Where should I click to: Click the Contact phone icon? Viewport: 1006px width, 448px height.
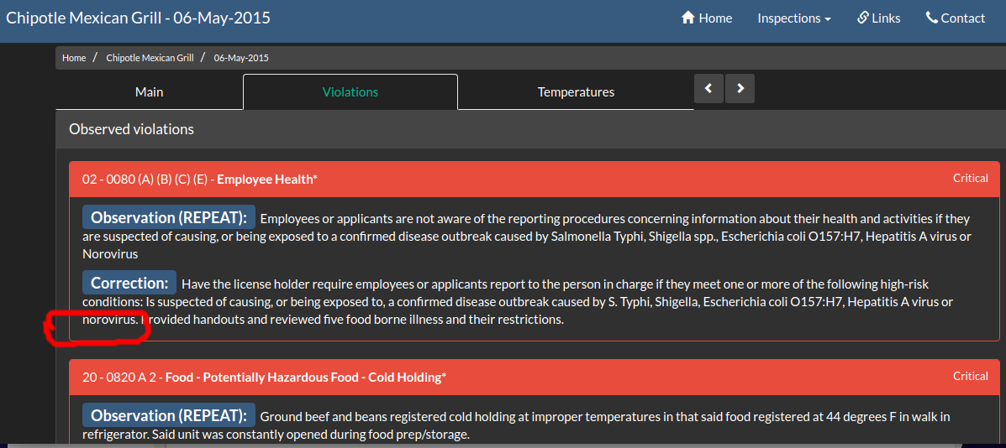931,18
